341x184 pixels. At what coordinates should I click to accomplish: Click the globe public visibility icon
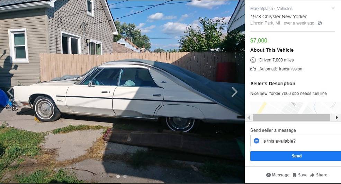point(320,23)
